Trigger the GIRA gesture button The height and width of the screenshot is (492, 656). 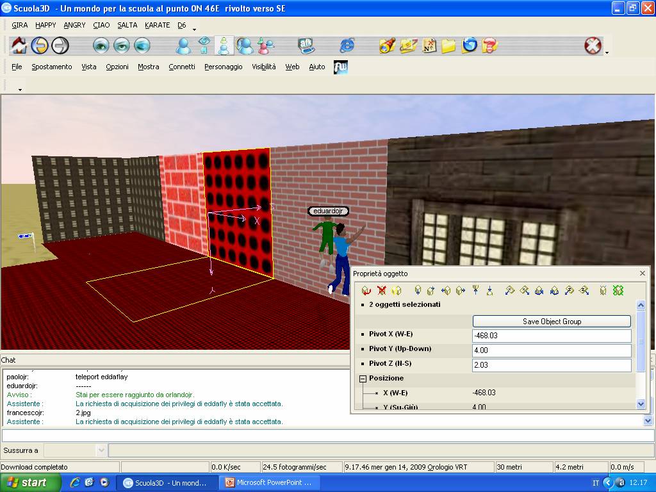click(20, 25)
